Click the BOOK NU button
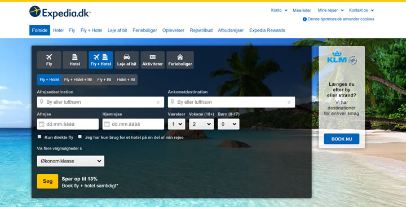This screenshot has width=406, height=207. (x=342, y=139)
